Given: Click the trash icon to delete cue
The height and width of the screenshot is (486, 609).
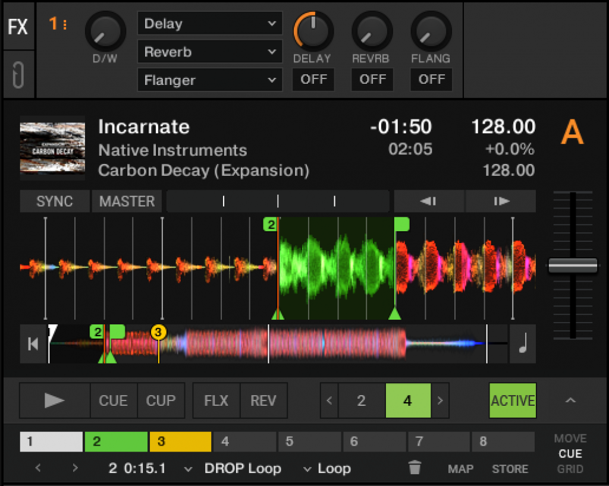Looking at the screenshot, I should (416, 469).
